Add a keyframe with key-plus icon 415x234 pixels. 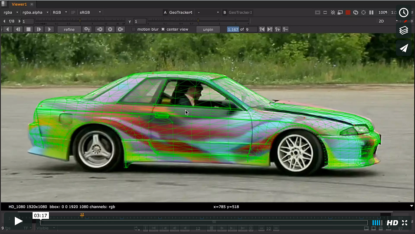278,29
